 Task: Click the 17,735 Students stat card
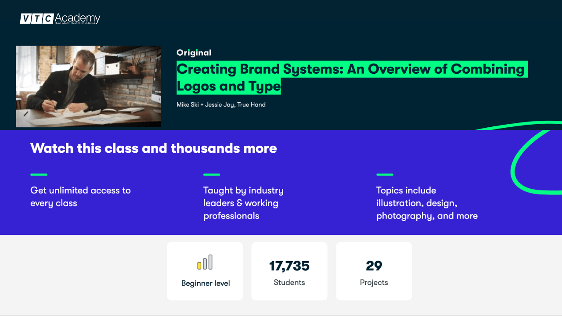coord(289,271)
